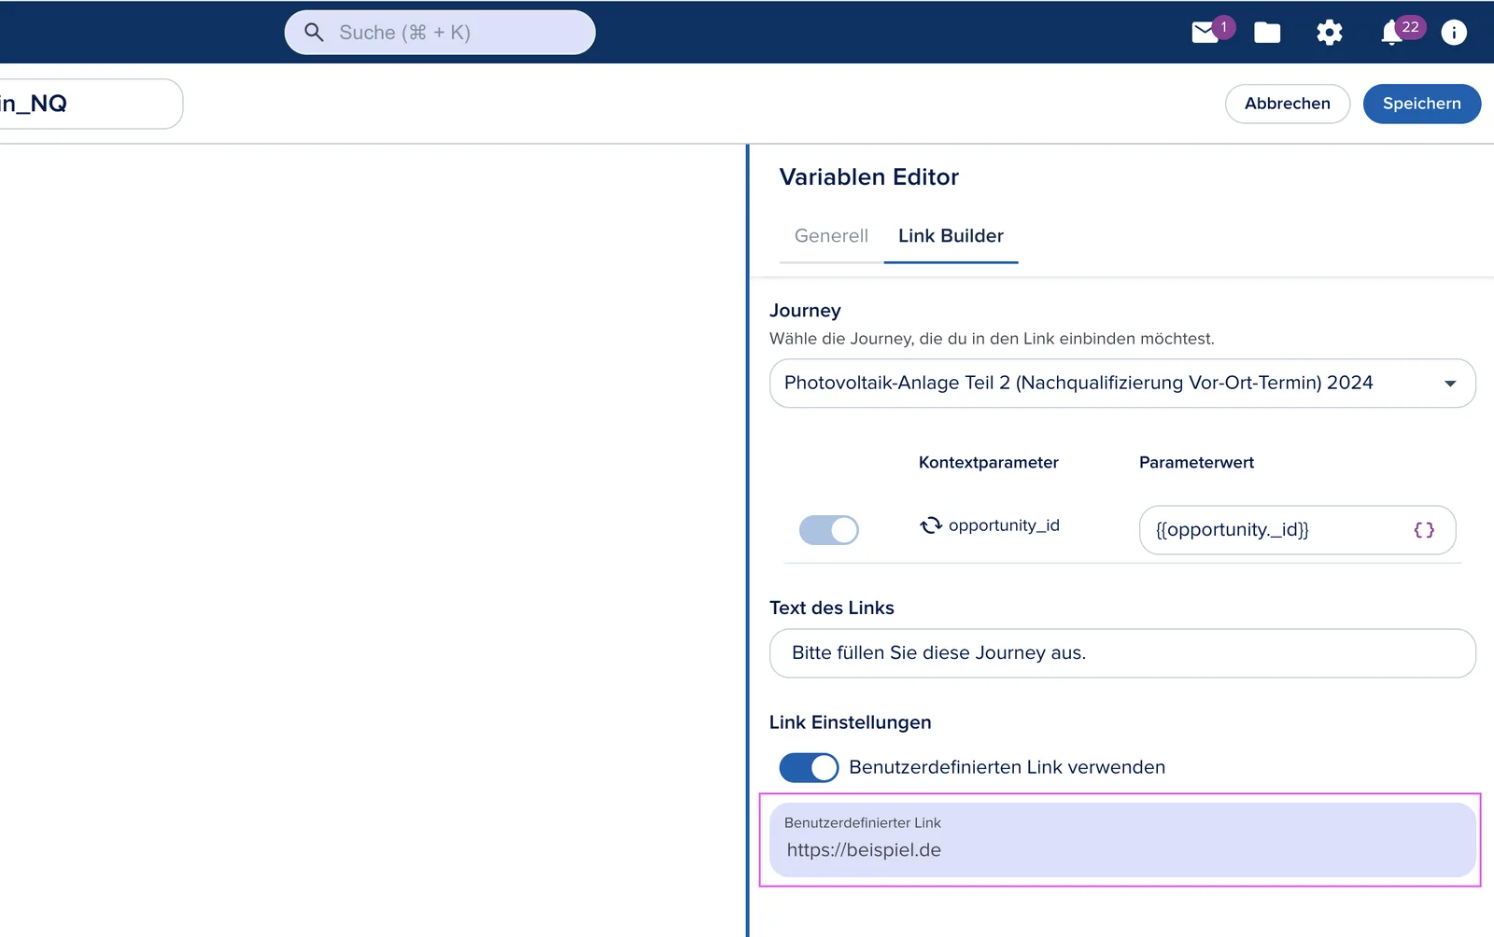Click the Text des Links label

[832, 608]
